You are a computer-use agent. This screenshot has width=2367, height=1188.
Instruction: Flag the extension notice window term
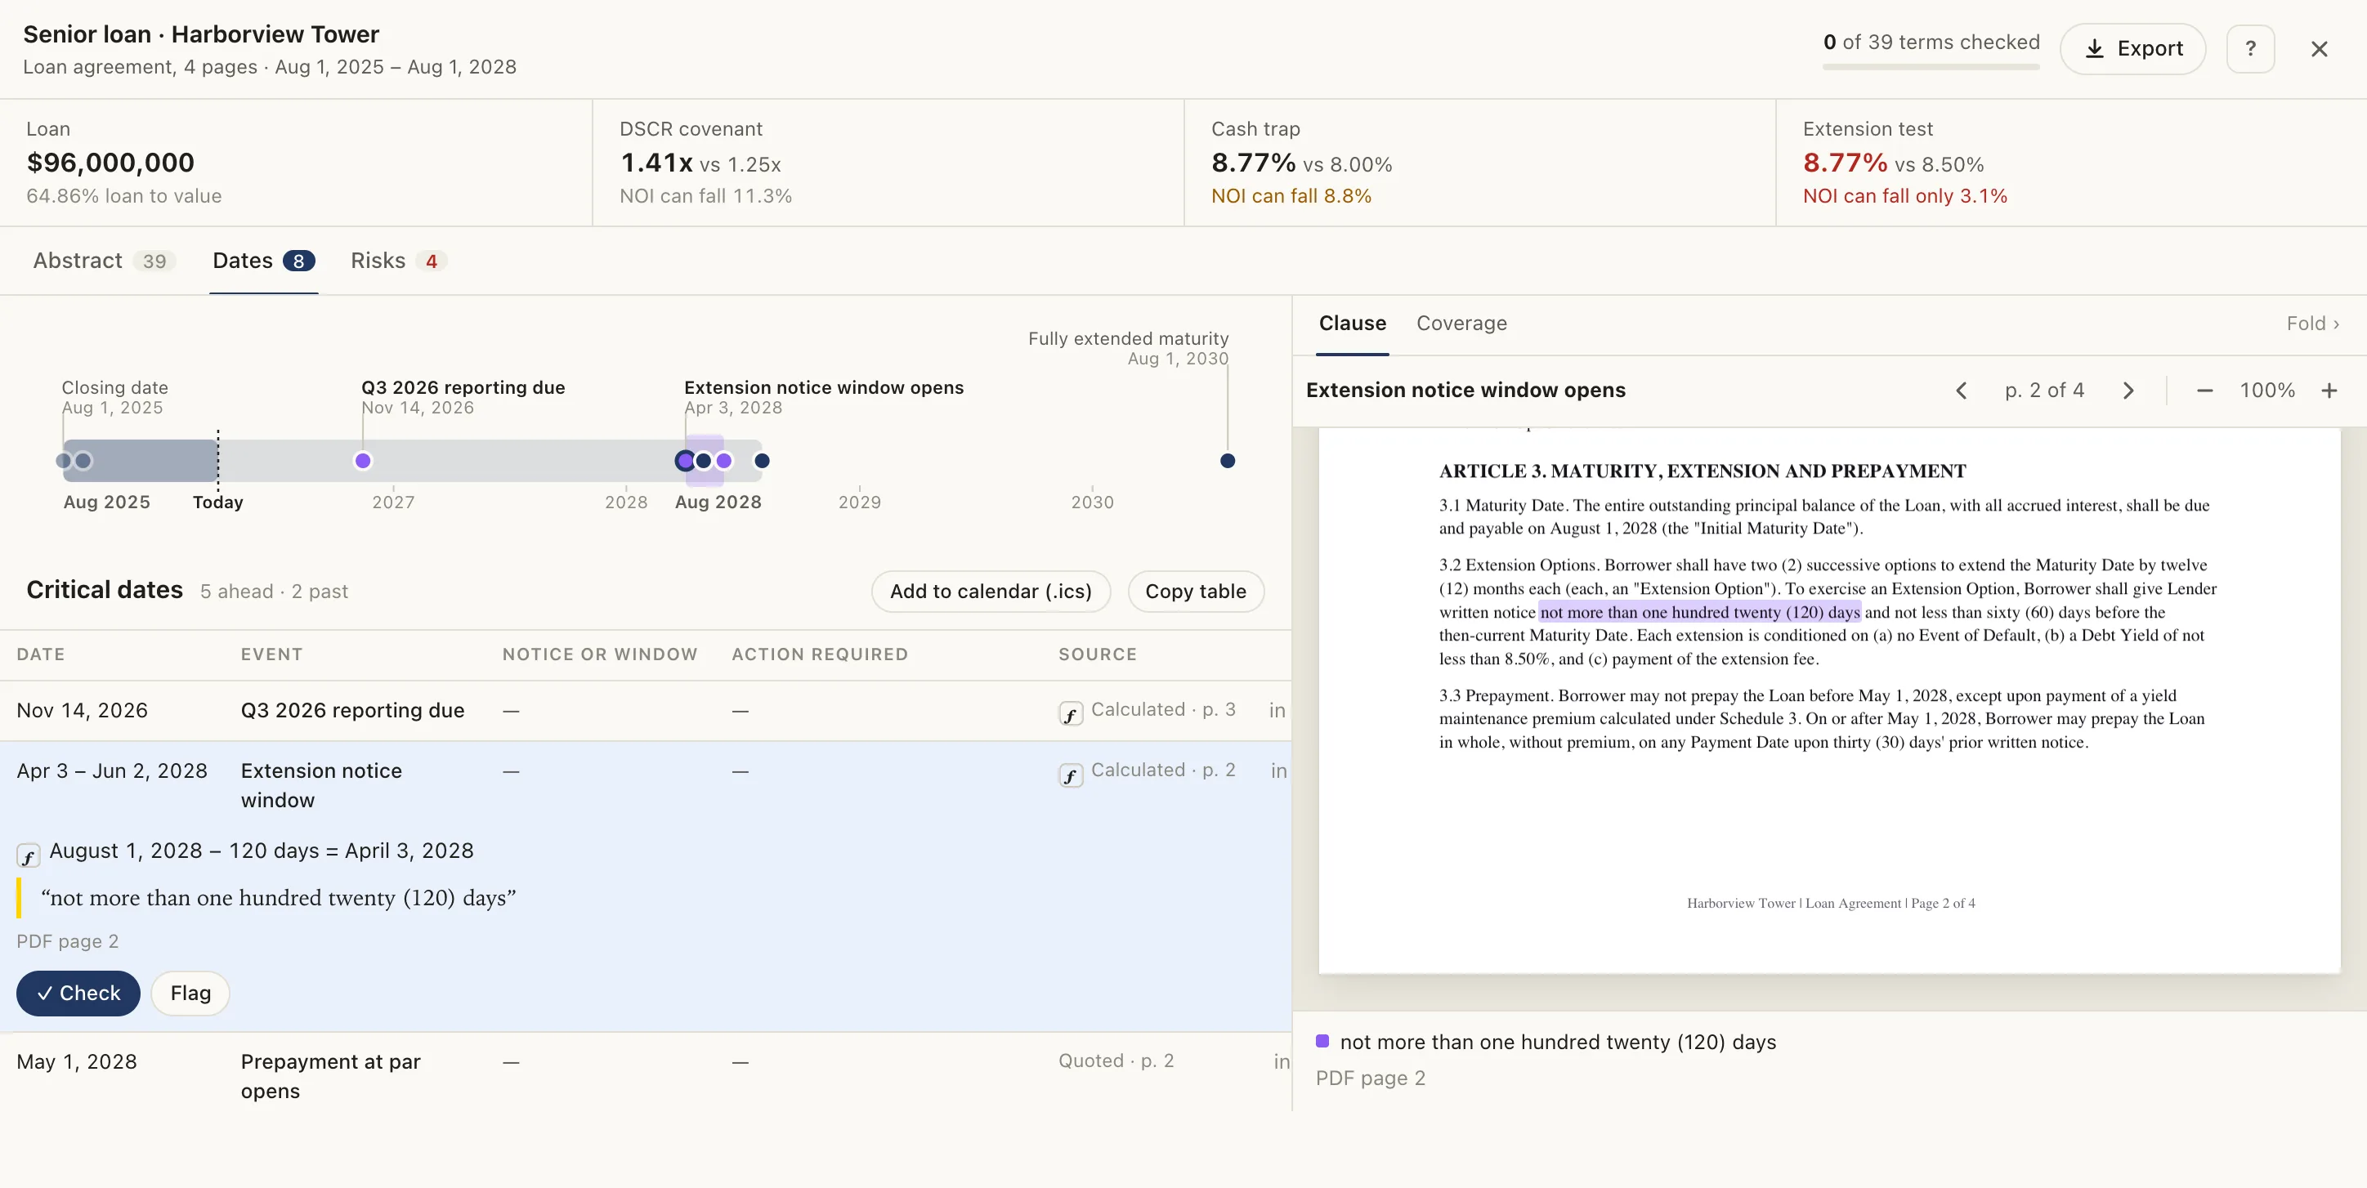tap(190, 994)
